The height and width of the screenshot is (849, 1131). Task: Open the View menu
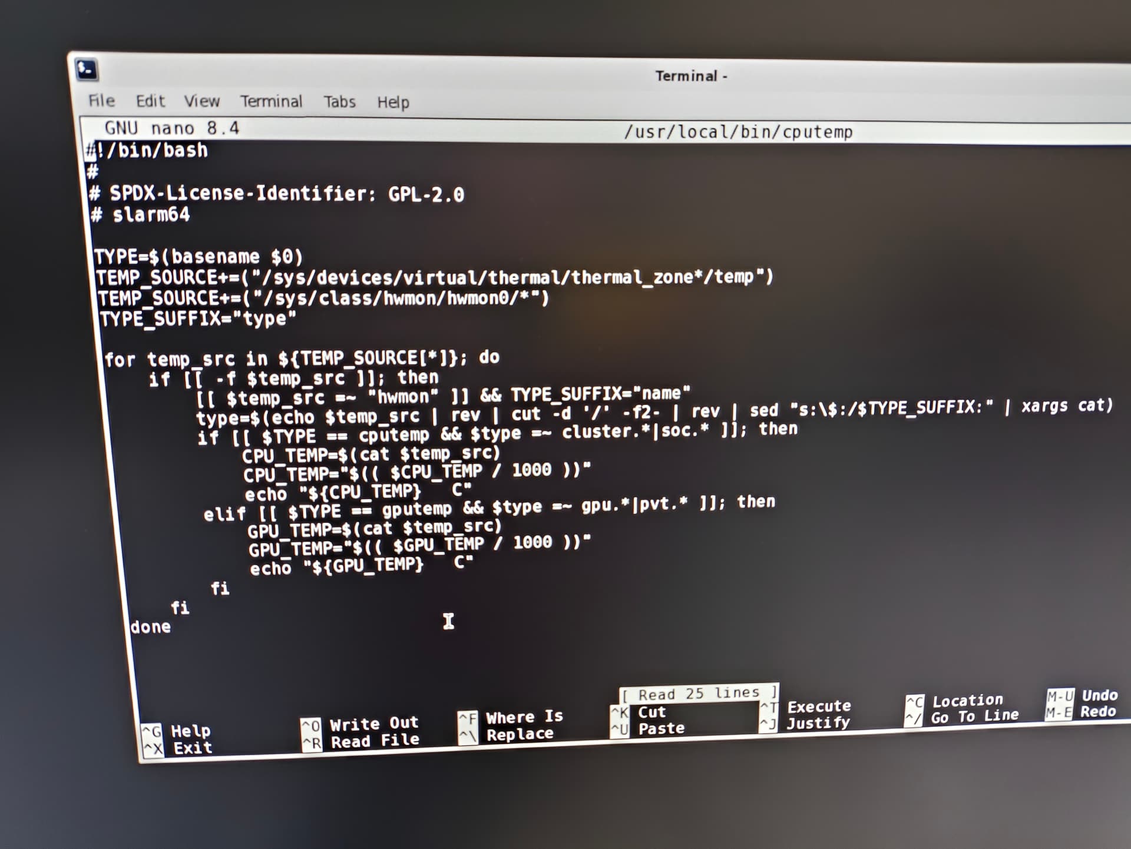click(x=201, y=101)
